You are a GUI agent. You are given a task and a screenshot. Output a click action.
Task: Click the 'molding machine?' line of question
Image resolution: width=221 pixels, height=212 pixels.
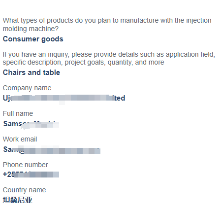tap(31, 29)
